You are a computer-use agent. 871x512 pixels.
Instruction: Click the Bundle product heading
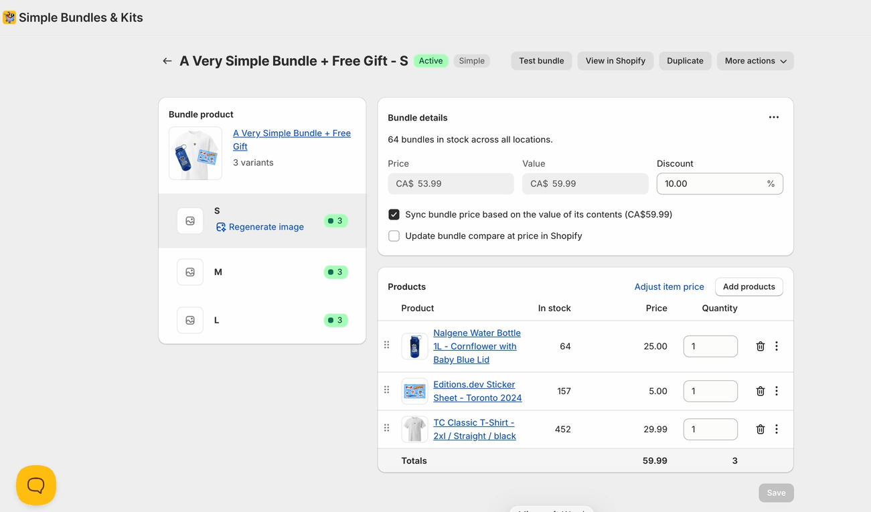pyautogui.click(x=201, y=114)
